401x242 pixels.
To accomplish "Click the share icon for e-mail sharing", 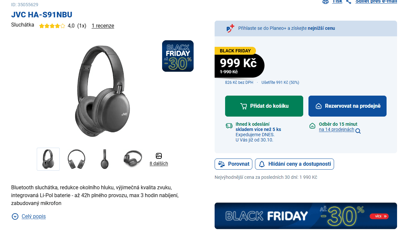I will coord(349,2).
